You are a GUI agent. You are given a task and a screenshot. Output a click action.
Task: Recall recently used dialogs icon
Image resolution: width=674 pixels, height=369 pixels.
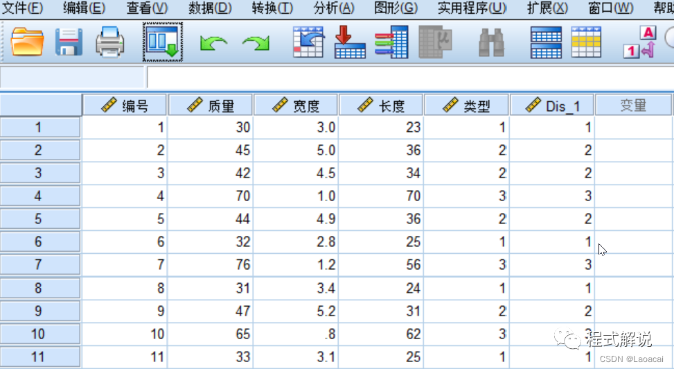coord(163,42)
